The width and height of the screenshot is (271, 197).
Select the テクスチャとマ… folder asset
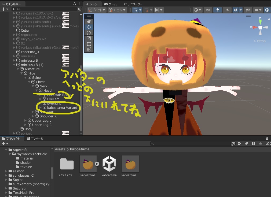67,164
